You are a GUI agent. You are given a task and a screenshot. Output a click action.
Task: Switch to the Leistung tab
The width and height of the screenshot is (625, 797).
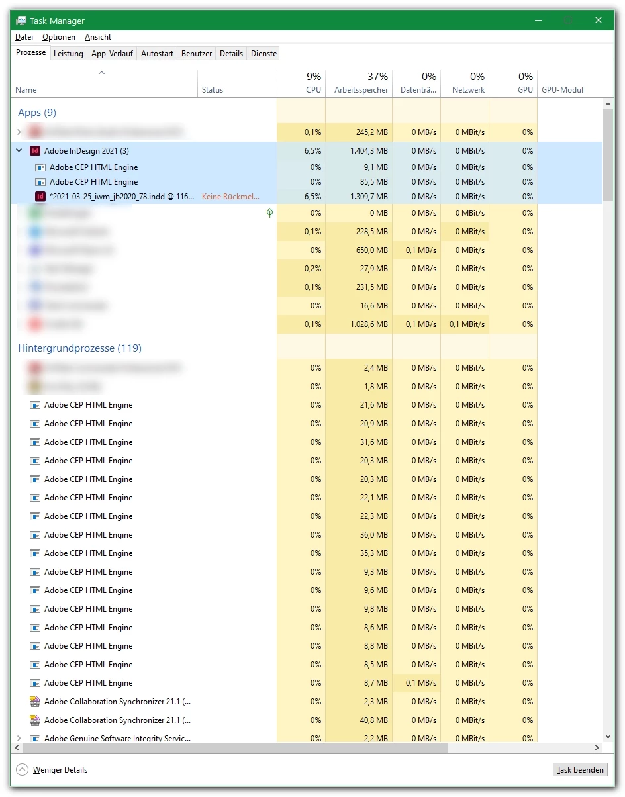point(68,54)
